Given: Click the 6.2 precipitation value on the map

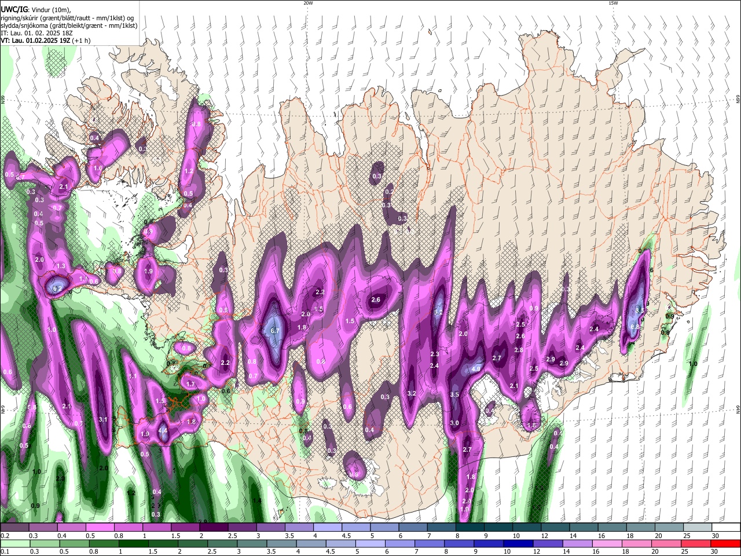Looking at the screenshot, I should coord(57,288).
